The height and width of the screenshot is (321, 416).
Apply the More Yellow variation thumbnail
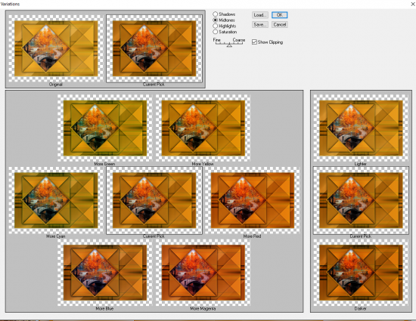pyautogui.click(x=203, y=128)
